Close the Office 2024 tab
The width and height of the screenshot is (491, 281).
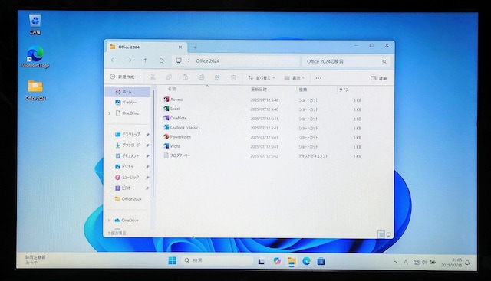coord(180,47)
